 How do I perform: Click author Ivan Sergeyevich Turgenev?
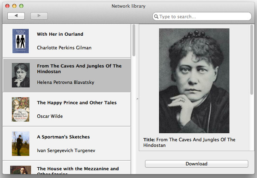tap(66, 150)
